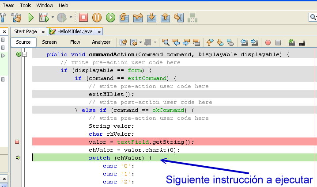Click the Apply Code Changes icon
Viewport: 317px width, 187px height.
[192, 18]
